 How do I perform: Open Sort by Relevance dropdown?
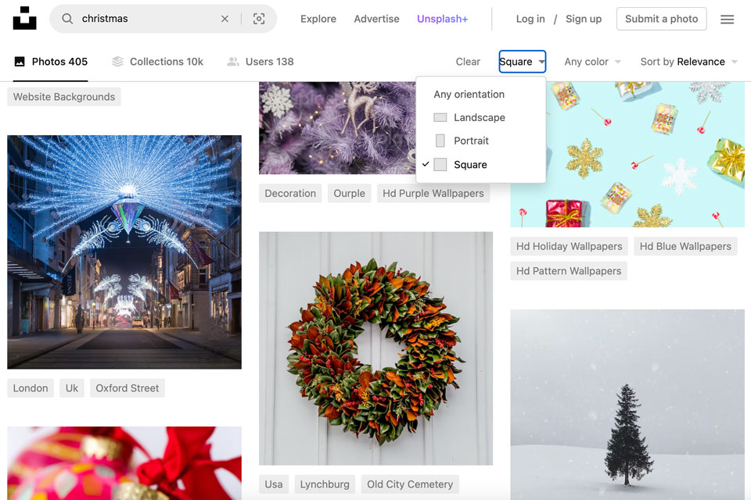[688, 62]
